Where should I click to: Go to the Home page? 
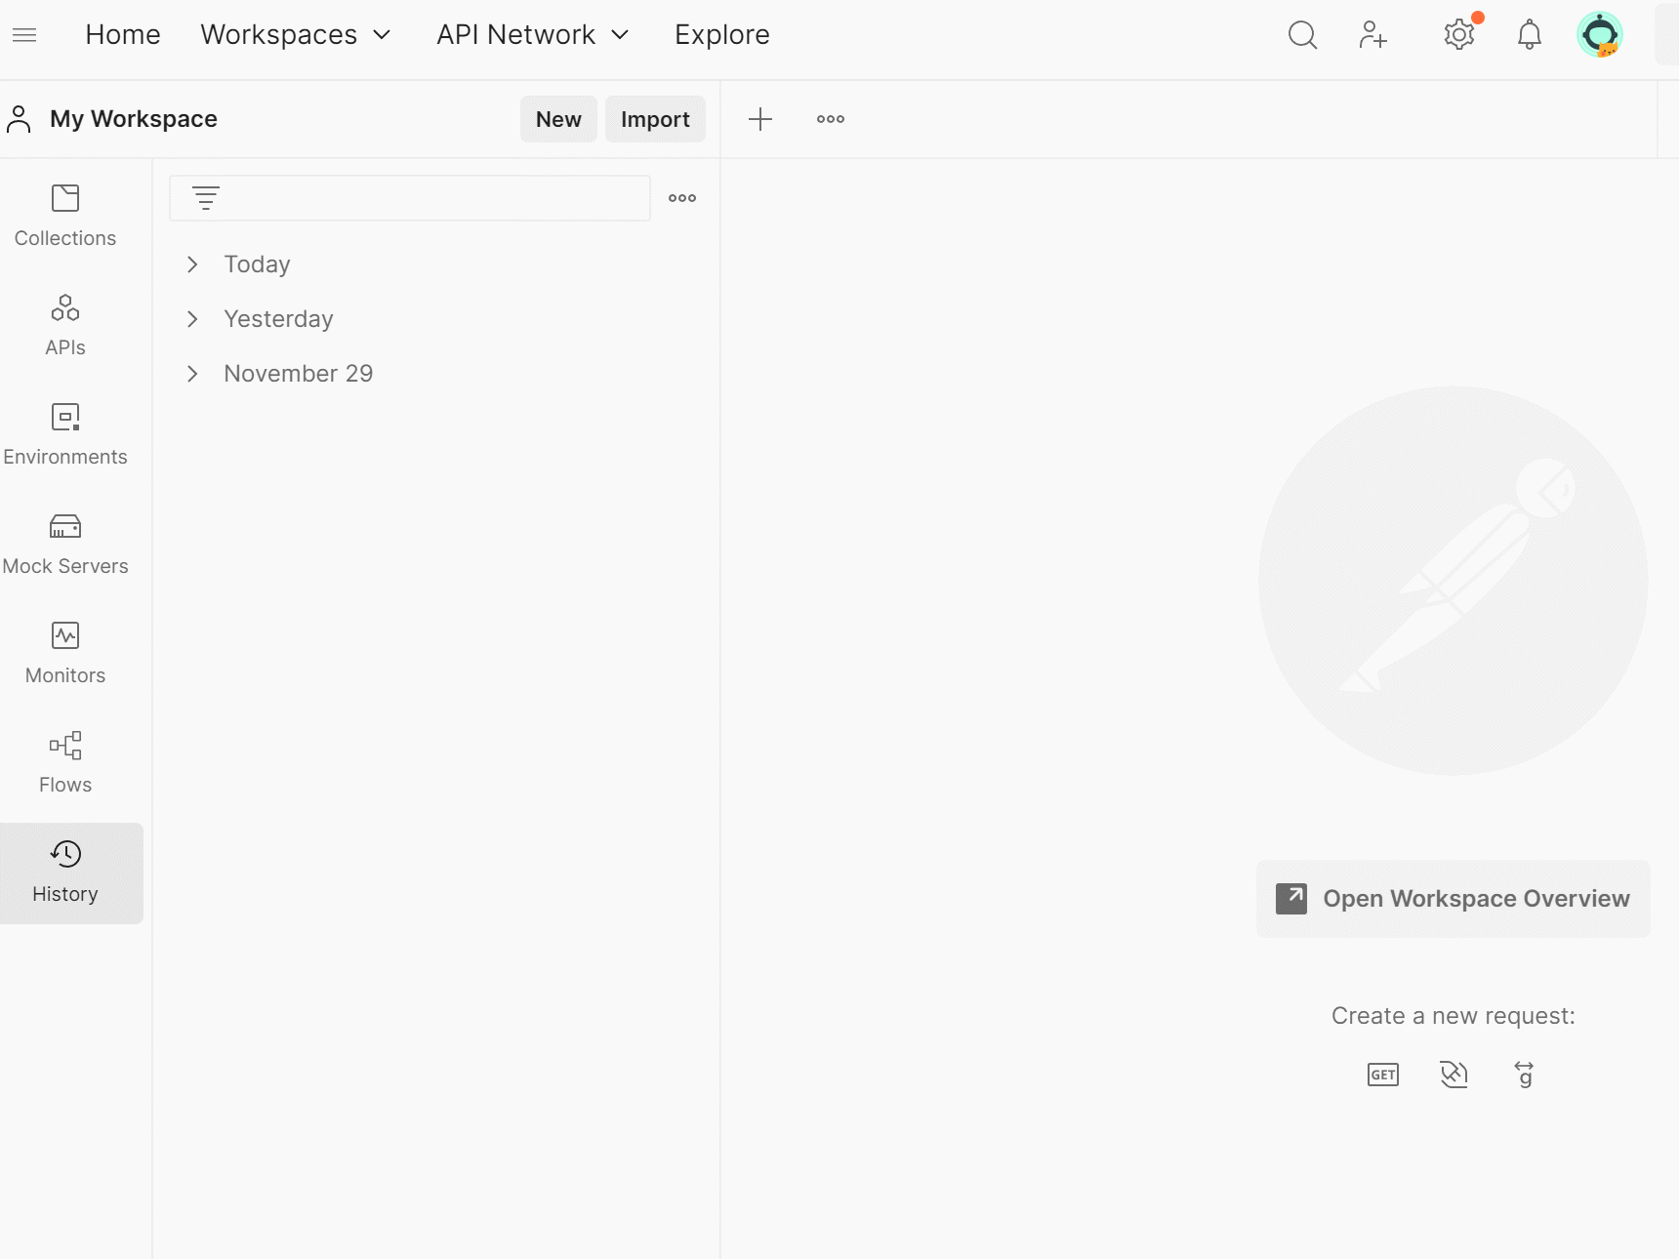click(x=123, y=35)
